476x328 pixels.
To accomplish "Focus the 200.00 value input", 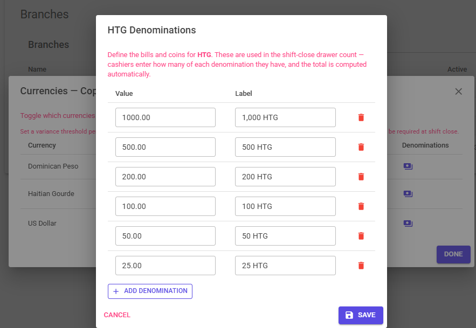I will [x=165, y=177].
